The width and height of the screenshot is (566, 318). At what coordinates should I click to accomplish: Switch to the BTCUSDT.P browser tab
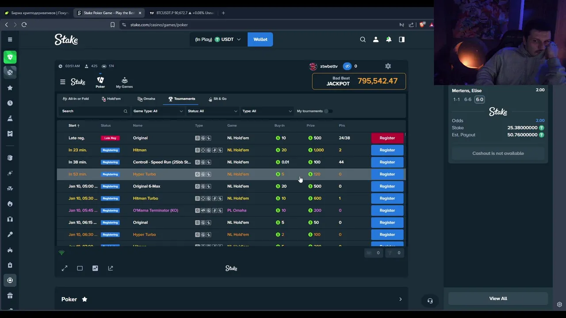coord(182,13)
